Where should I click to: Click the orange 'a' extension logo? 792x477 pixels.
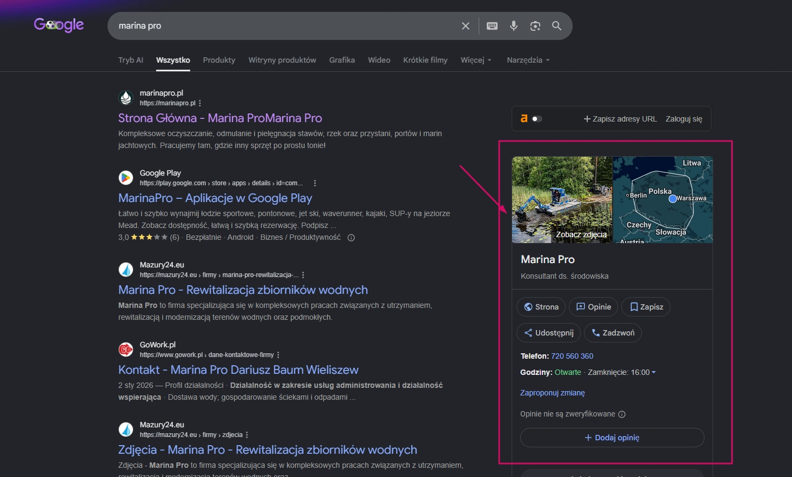(523, 118)
